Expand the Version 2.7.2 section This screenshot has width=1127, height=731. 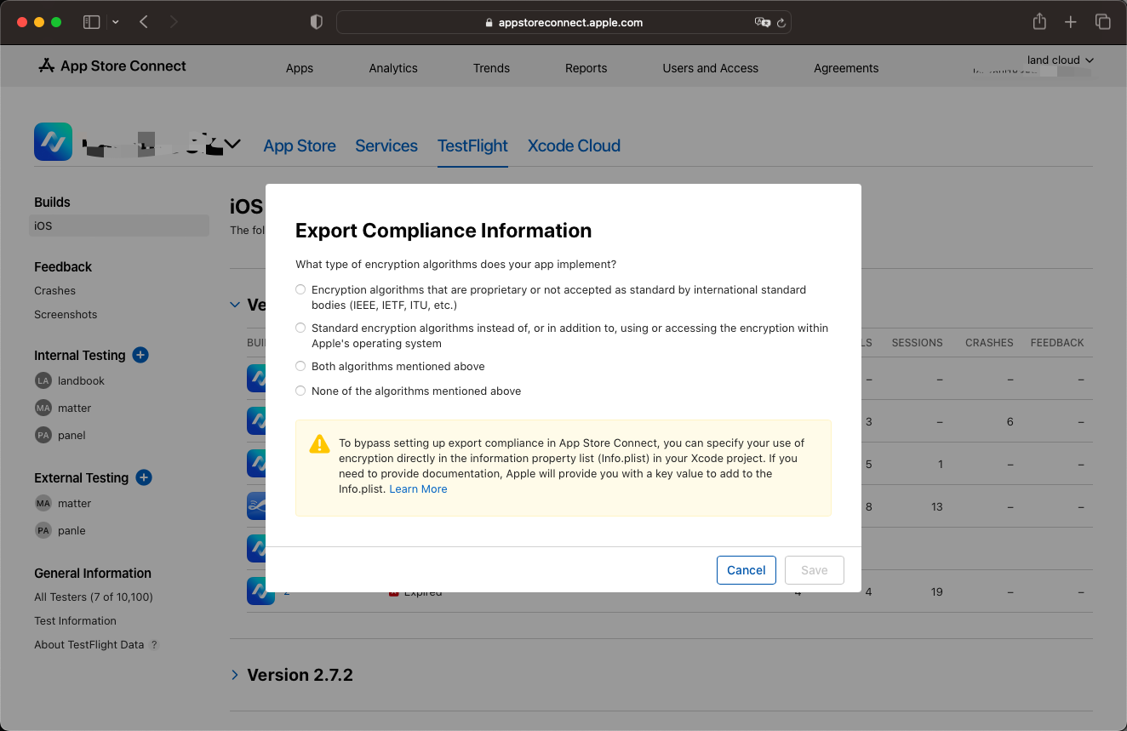235,675
